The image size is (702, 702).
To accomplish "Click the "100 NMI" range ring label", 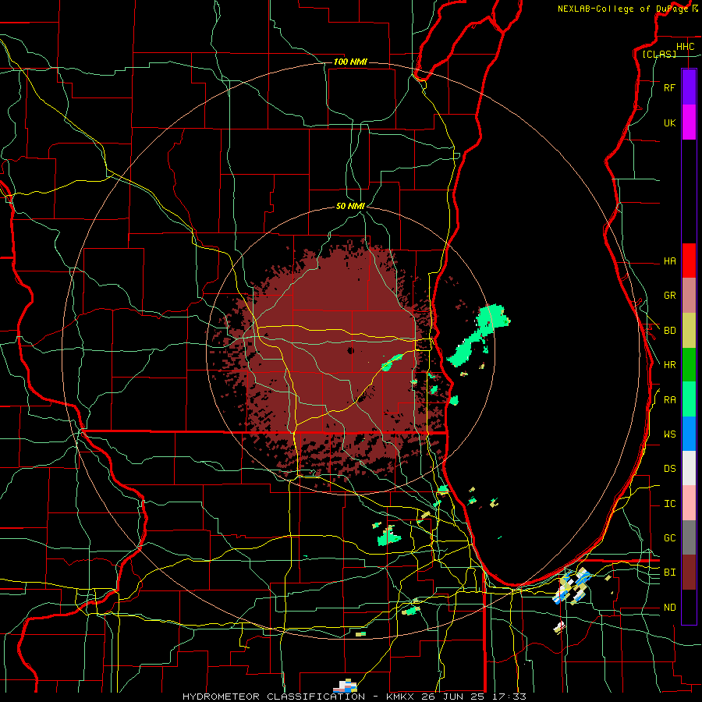I will (350, 62).
